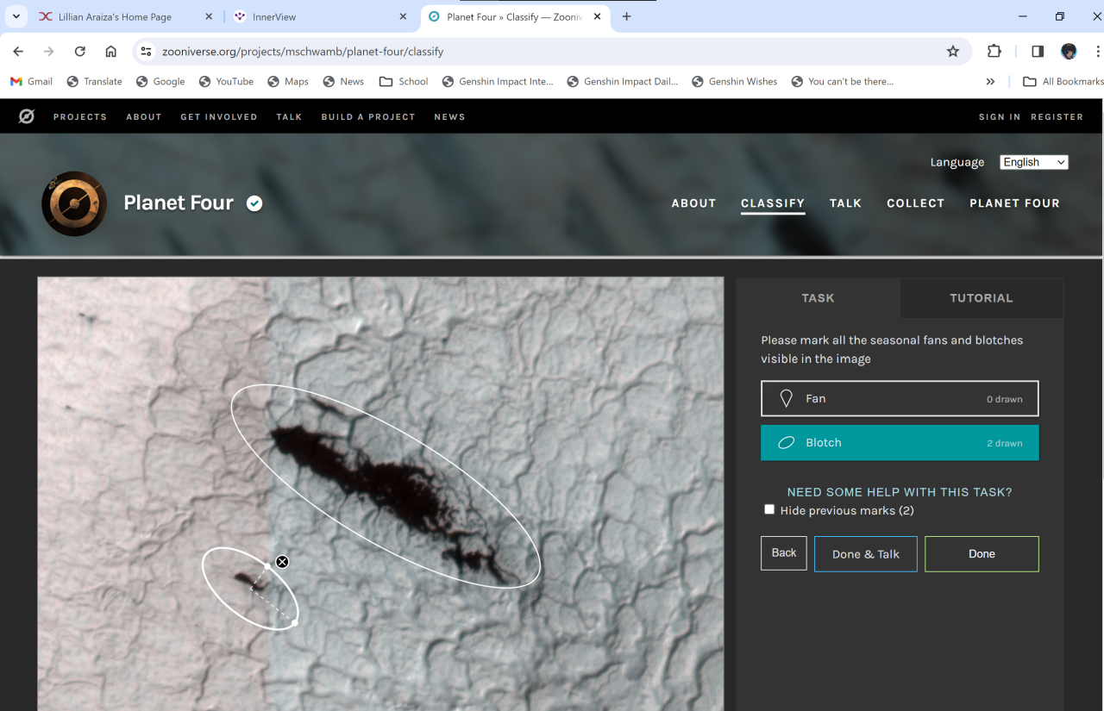1104x711 pixels.
Task: Show more bookmarks overflow chevron
Action: pyautogui.click(x=990, y=81)
